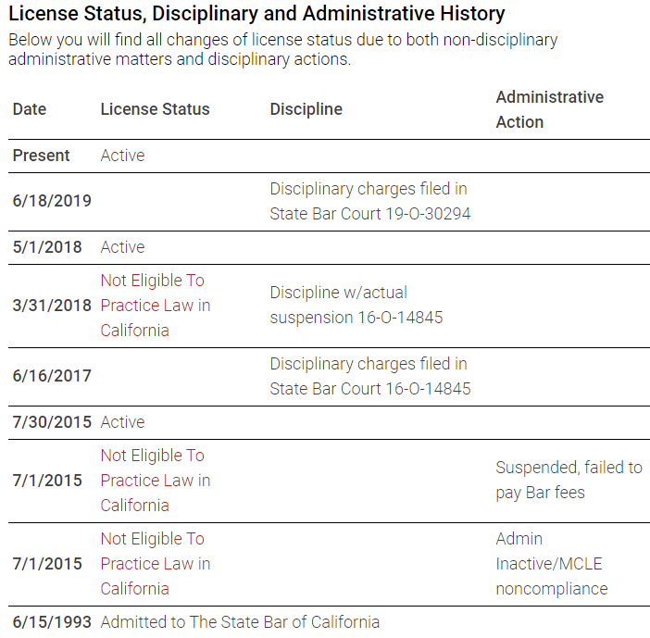The width and height of the screenshot is (650, 638).
Task: Click the Discipline column header
Action: (306, 109)
